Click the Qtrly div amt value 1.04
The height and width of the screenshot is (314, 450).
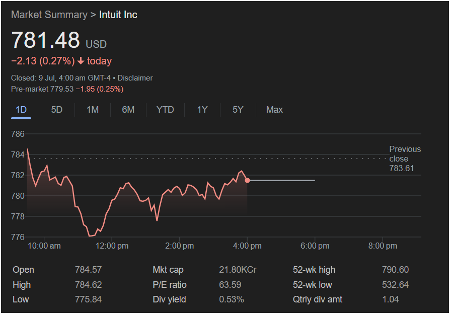(390, 299)
